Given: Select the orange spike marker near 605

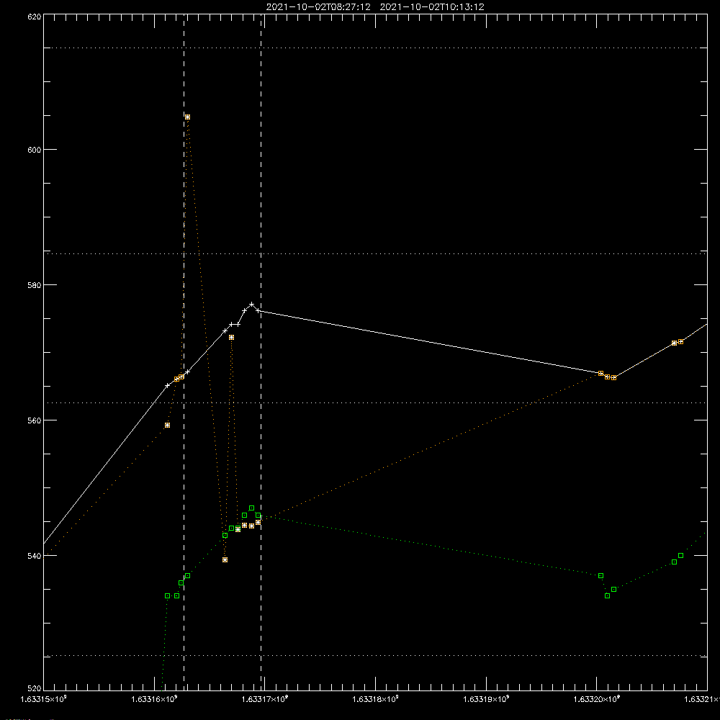Looking at the screenshot, I should click(x=187, y=117).
